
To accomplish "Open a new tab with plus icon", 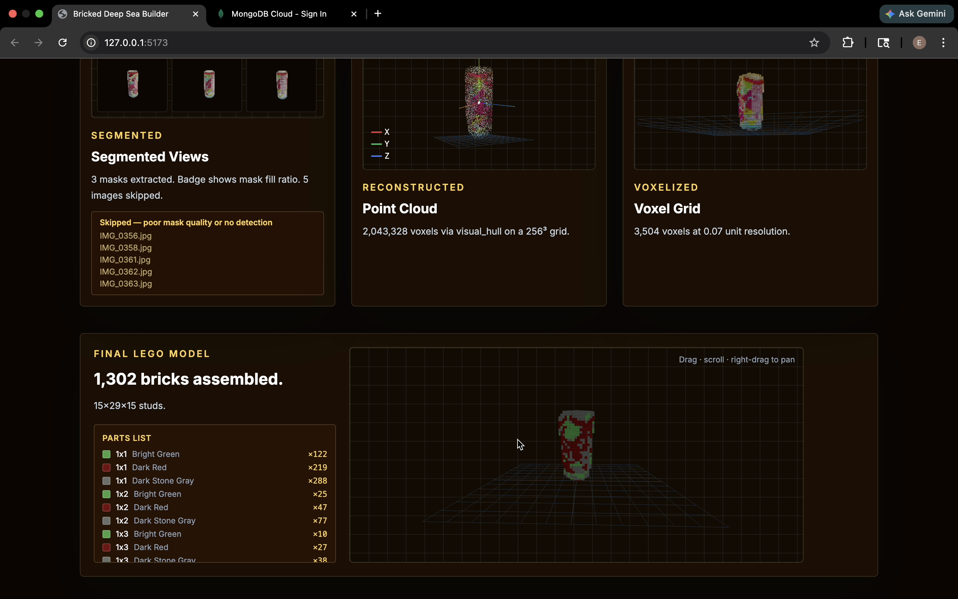I will (378, 14).
